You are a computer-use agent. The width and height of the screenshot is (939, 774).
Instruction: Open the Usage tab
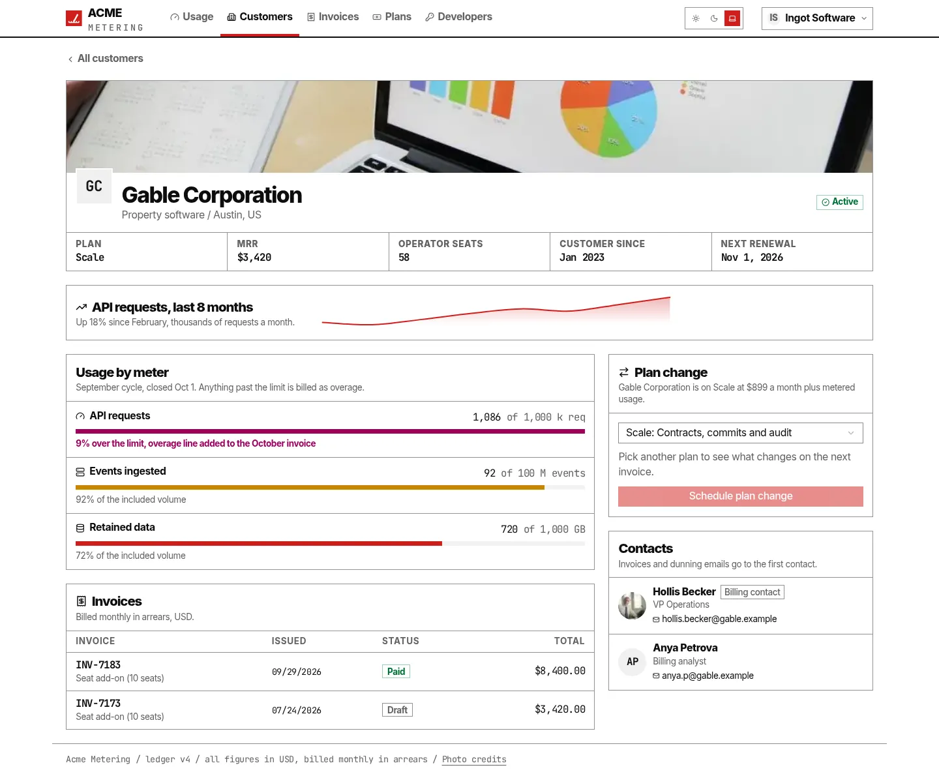pyautogui.click(x=192, y=17)
